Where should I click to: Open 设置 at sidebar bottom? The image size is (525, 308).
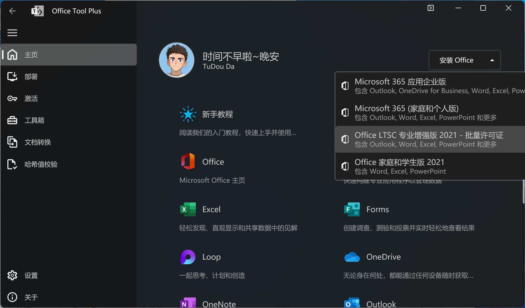point(31,276)
